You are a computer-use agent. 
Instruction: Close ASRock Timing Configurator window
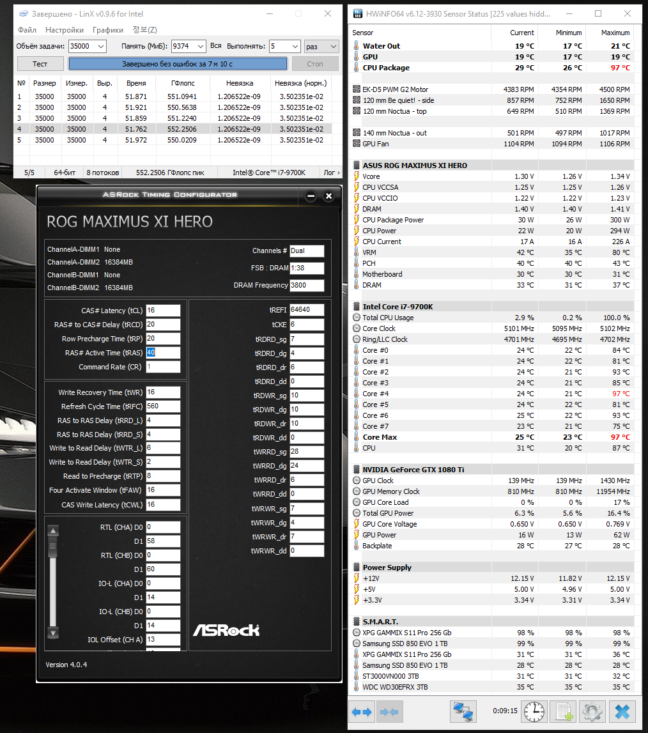coord(328,196)
